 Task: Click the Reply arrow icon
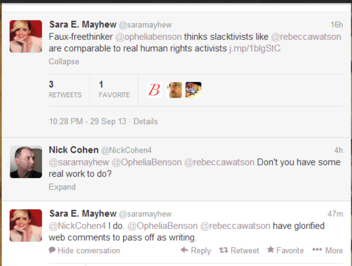(x=184, y=250)
